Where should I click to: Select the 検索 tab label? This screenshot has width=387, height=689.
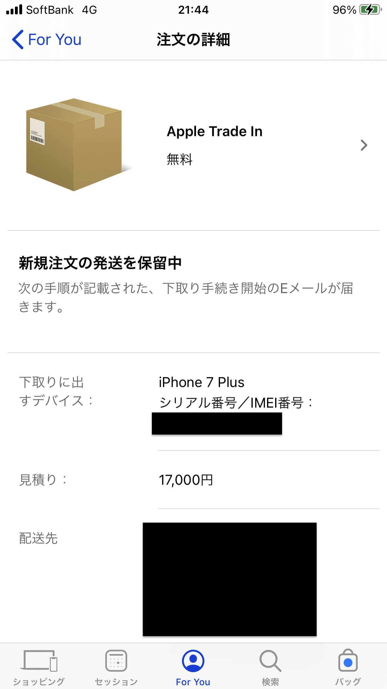click(270, 682)
